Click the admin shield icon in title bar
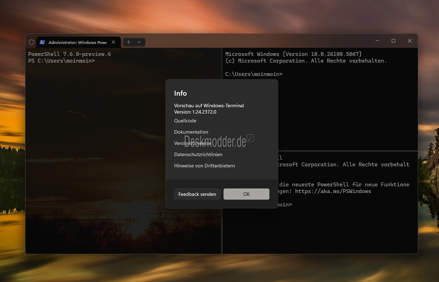This screenshot has height=282, width=439. [x=31, y=42]
